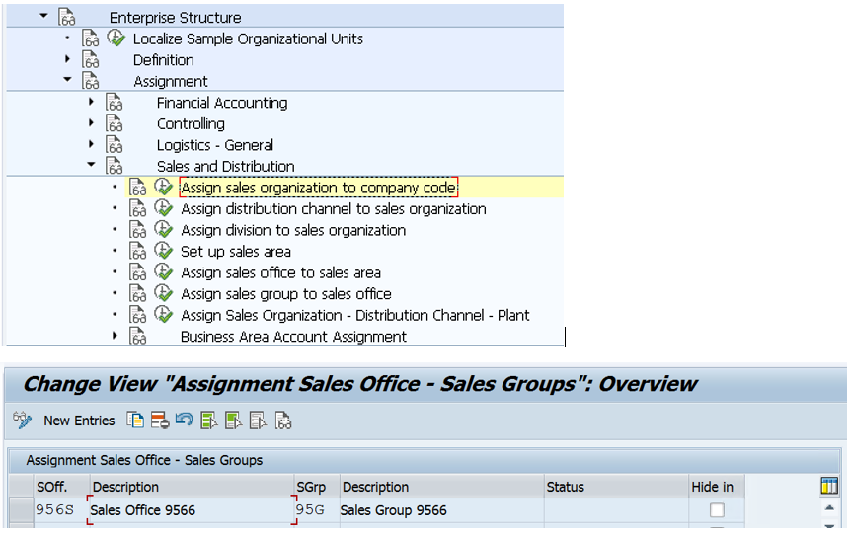
Task: Select the row selector for Sales Office 9566
Action: coord(19,510)
